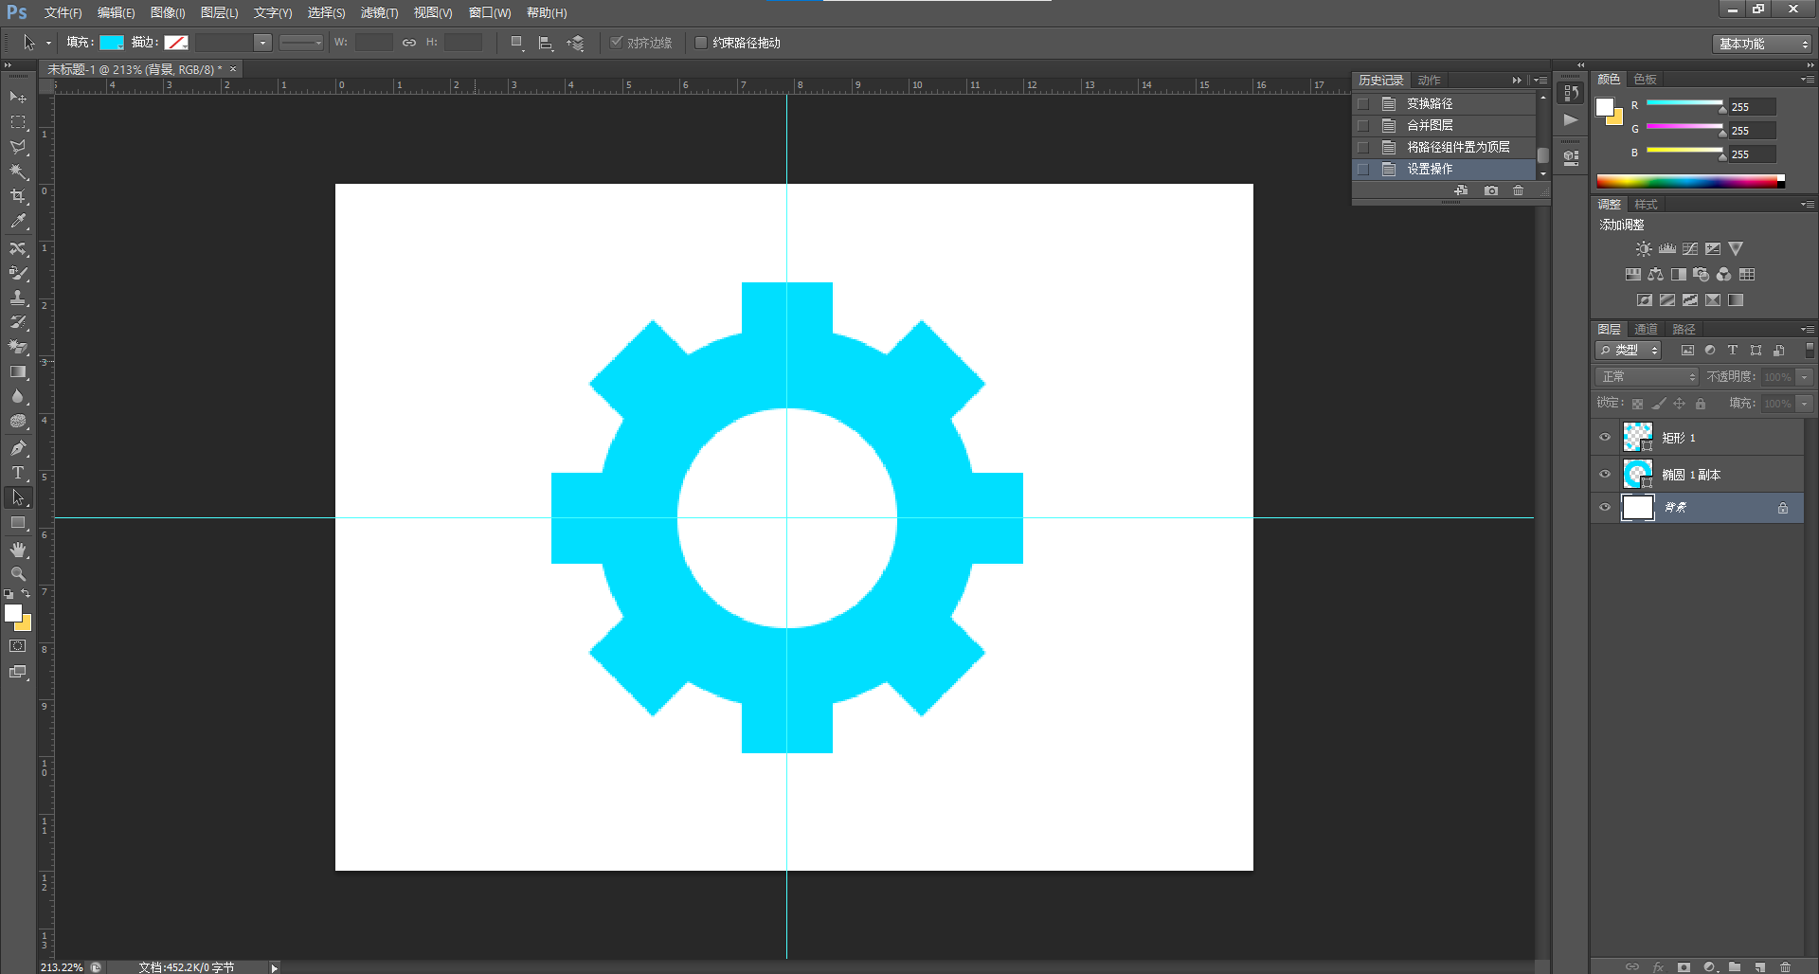Toggle the 对齐边缘 checkbox
Viewport: 1819px width, 974px height.
617,43
